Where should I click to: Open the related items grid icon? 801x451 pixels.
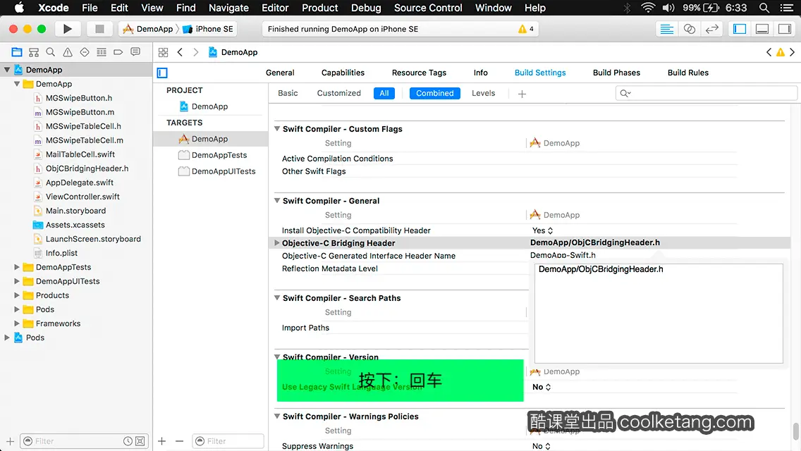pyautogui.click(x=163, y=52)
